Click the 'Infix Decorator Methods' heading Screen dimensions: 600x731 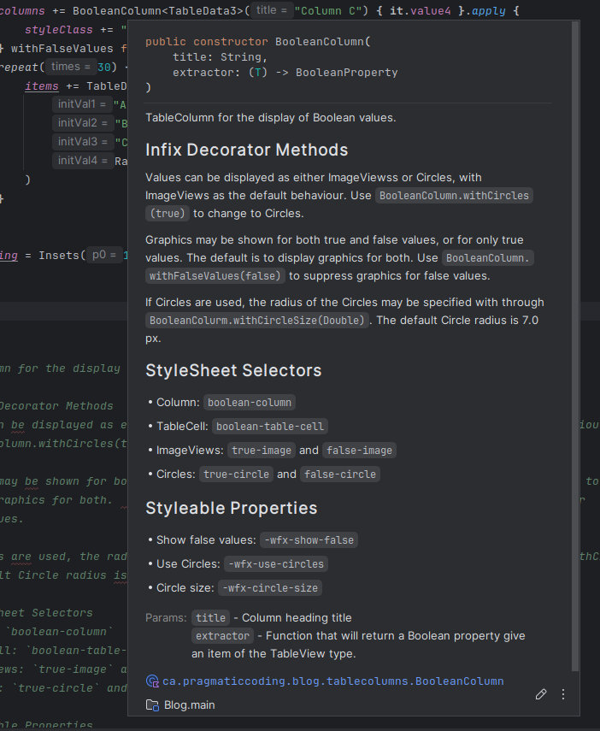tap(247, 150)
